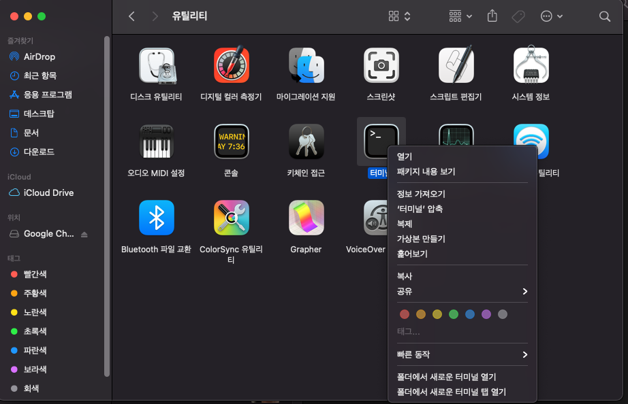The image size is (628, 404).
Task: Select the Activity Monitor icon
Action: [x=456, y=135]
